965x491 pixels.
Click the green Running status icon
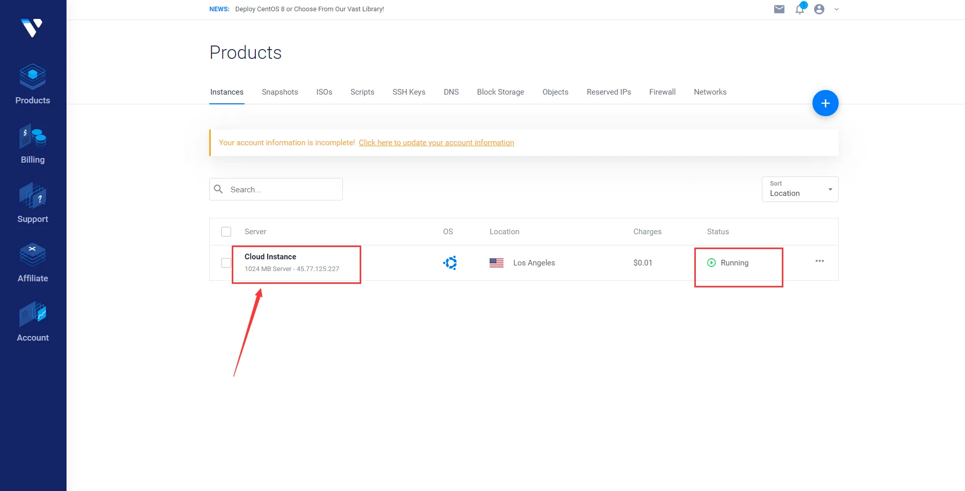point(711,263)
